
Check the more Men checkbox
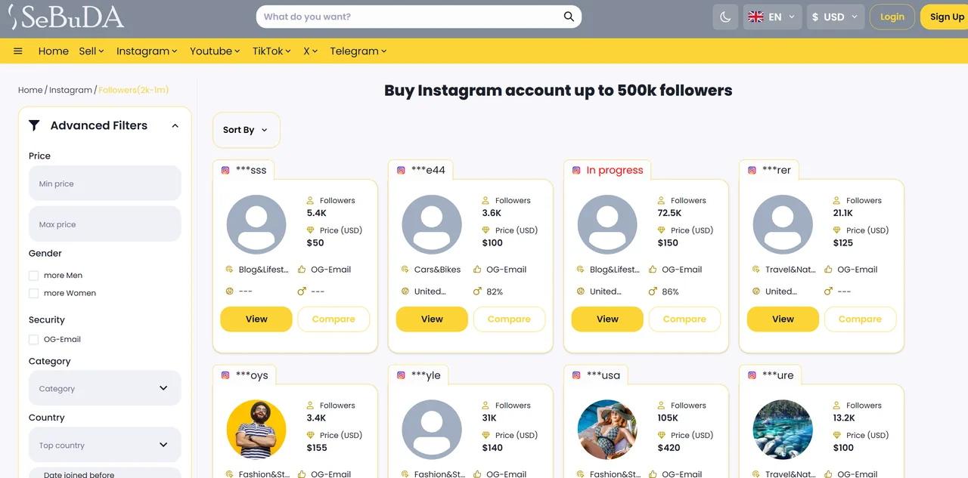coord(33,276)
